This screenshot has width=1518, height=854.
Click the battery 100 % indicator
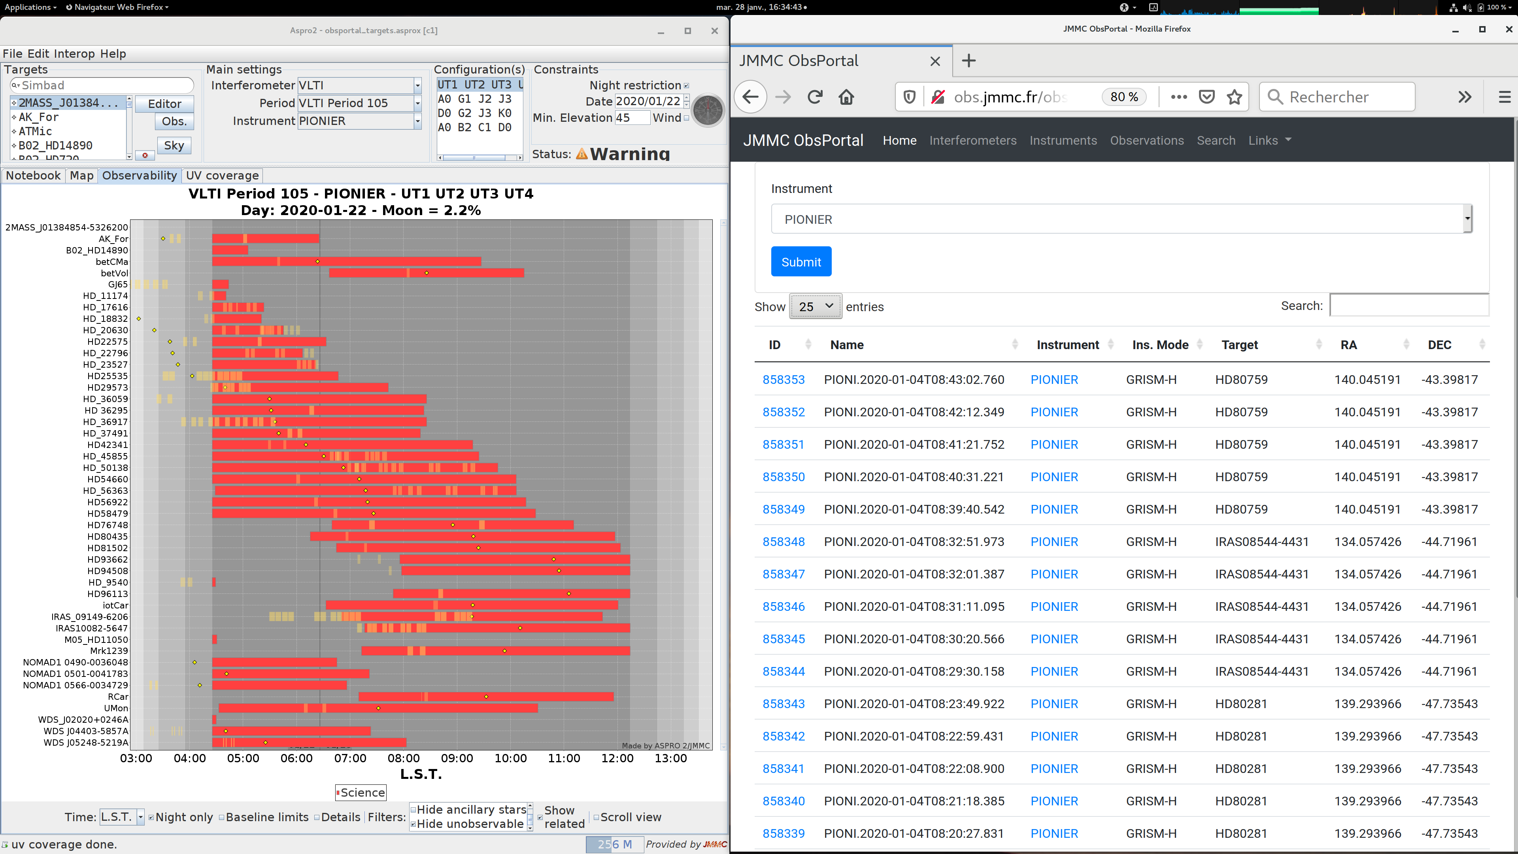point(1494,7)
